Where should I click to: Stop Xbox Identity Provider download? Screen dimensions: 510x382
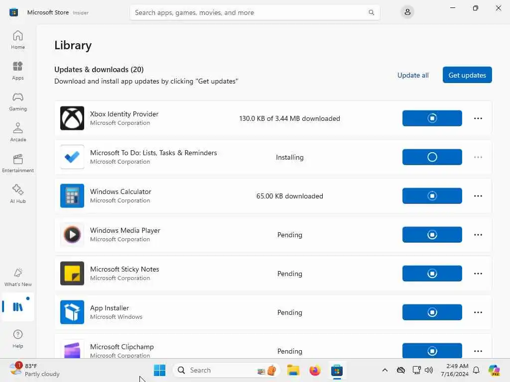pyautogui.click(x=432, y=118)
